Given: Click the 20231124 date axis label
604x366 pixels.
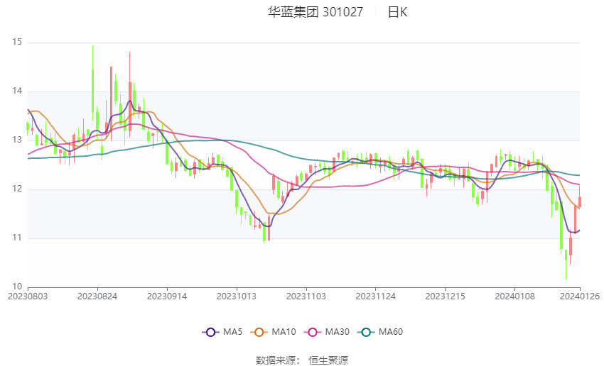Looking at the screenshot, I should (x=376, y=296).
